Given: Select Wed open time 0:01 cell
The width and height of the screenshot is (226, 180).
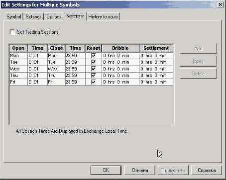Looking at the screenshot, I should (x=37, y=69).
